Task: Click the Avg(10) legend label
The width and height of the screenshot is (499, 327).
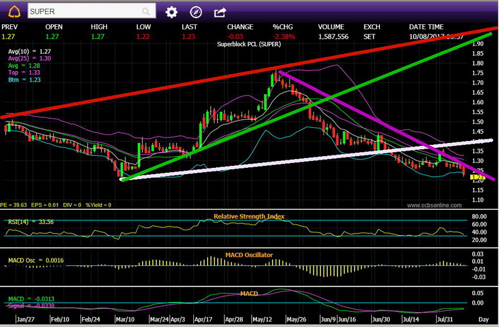Action: (19, 51)
